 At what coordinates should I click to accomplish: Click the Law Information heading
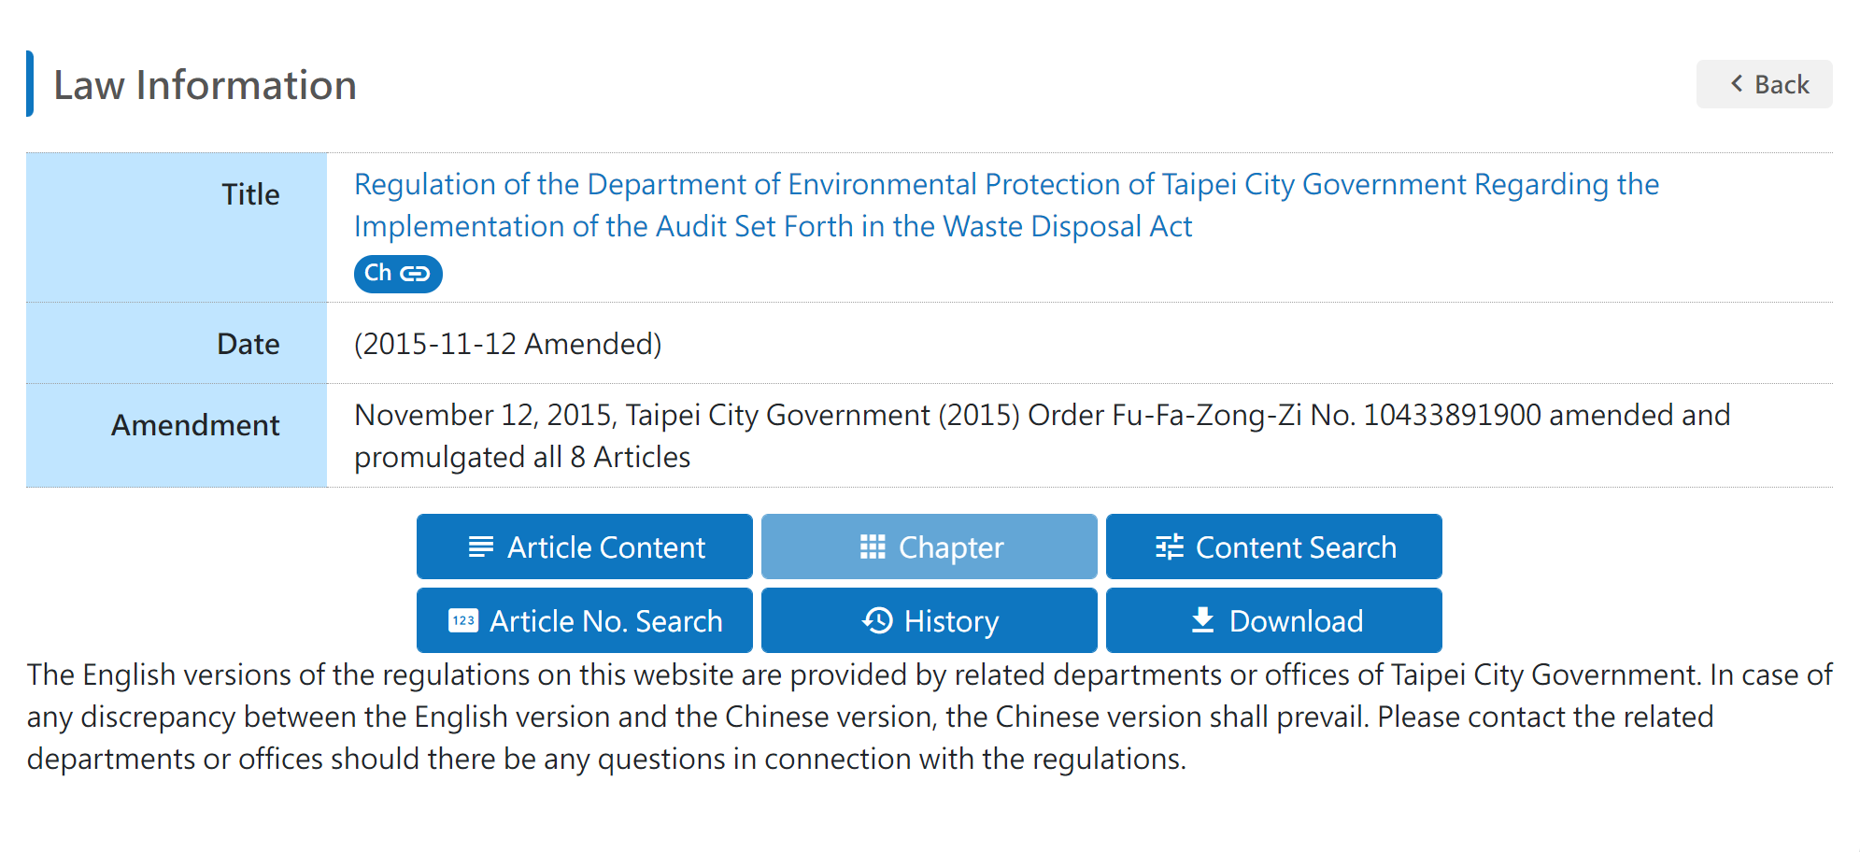(x=205, y=85)
